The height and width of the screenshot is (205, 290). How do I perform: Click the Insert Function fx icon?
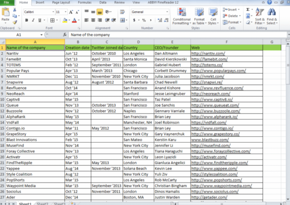[65, 35]
